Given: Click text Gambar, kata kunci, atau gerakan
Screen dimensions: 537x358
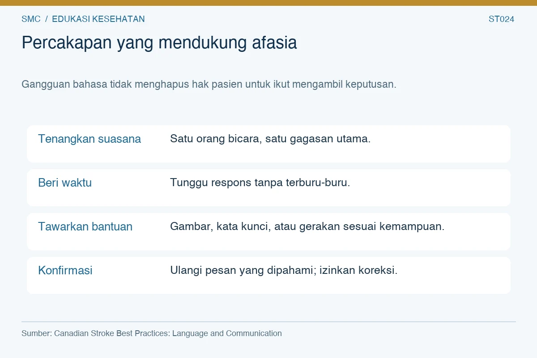Looking at the screenshot, I should tap(307, 226).
